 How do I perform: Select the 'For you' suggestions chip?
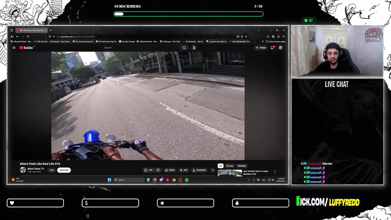point(230,166)
